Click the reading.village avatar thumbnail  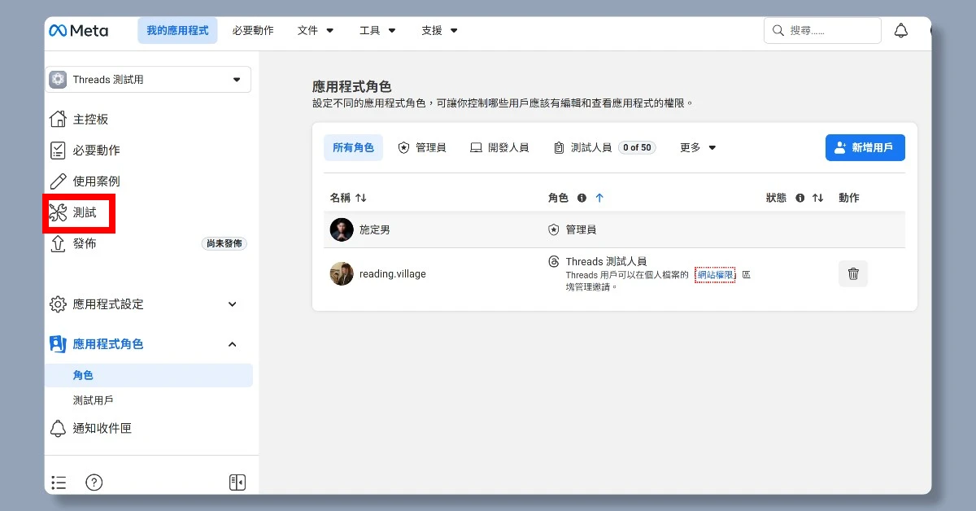pyautogui.click(x=342, y=273)
